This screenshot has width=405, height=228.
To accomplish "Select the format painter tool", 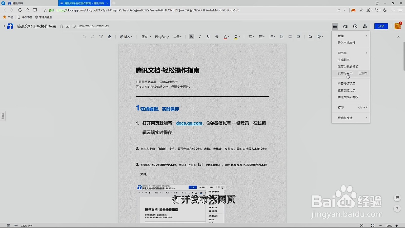I will 101,37.
